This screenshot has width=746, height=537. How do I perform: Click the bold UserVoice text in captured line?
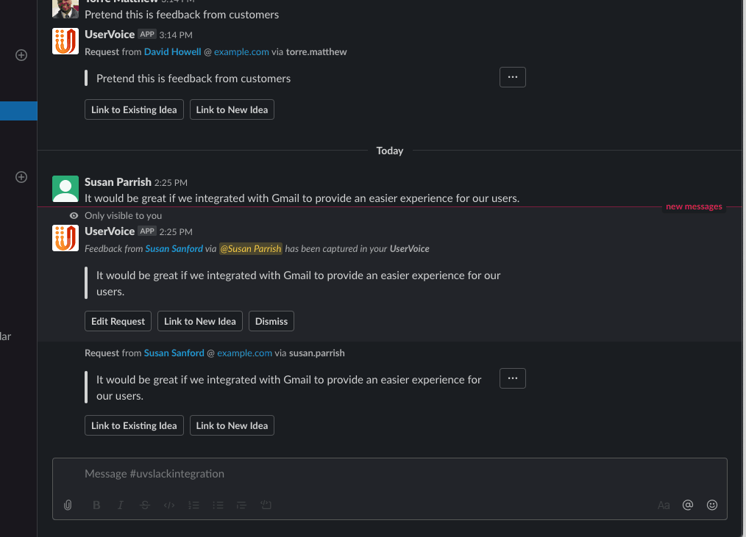point(409,248)
